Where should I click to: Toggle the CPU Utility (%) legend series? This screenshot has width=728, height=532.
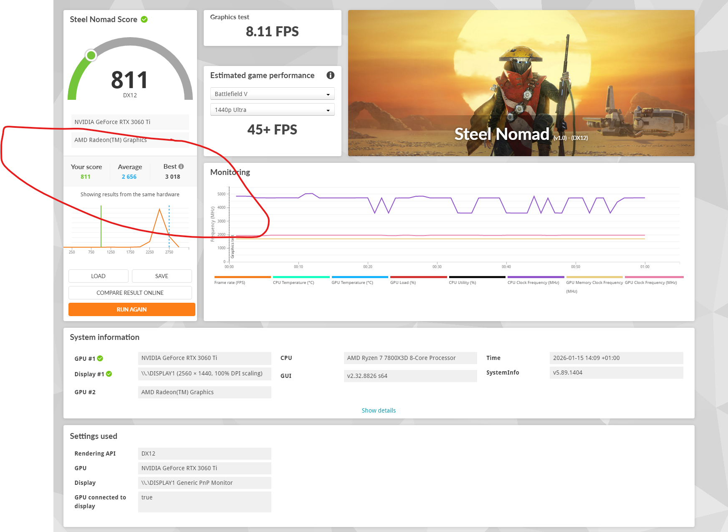tap(477, 280)
